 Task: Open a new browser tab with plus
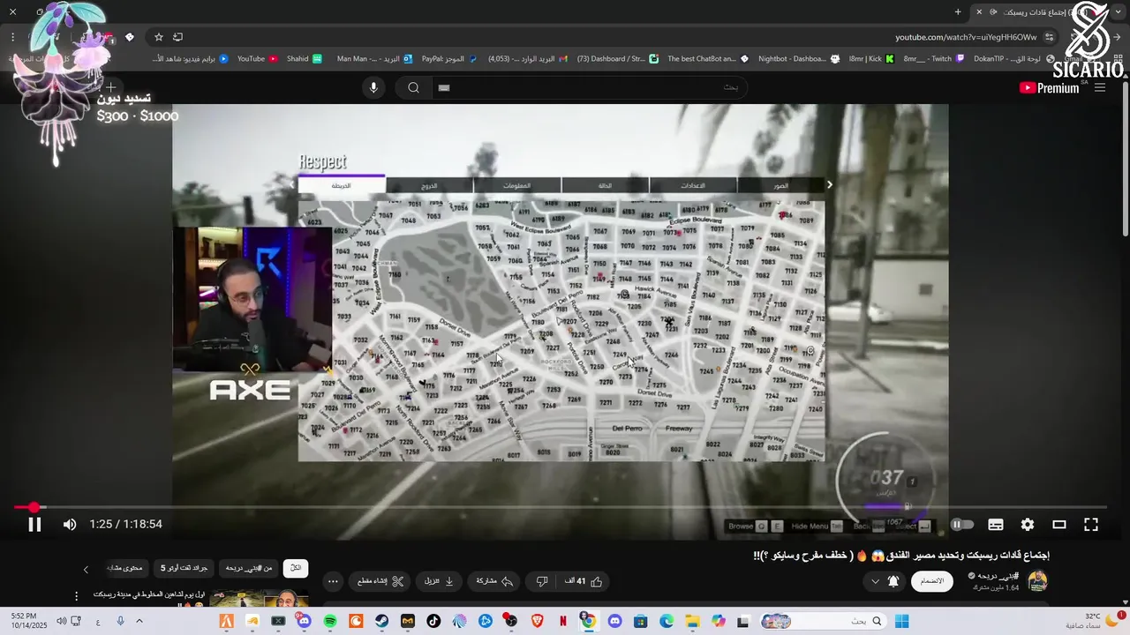958,11
